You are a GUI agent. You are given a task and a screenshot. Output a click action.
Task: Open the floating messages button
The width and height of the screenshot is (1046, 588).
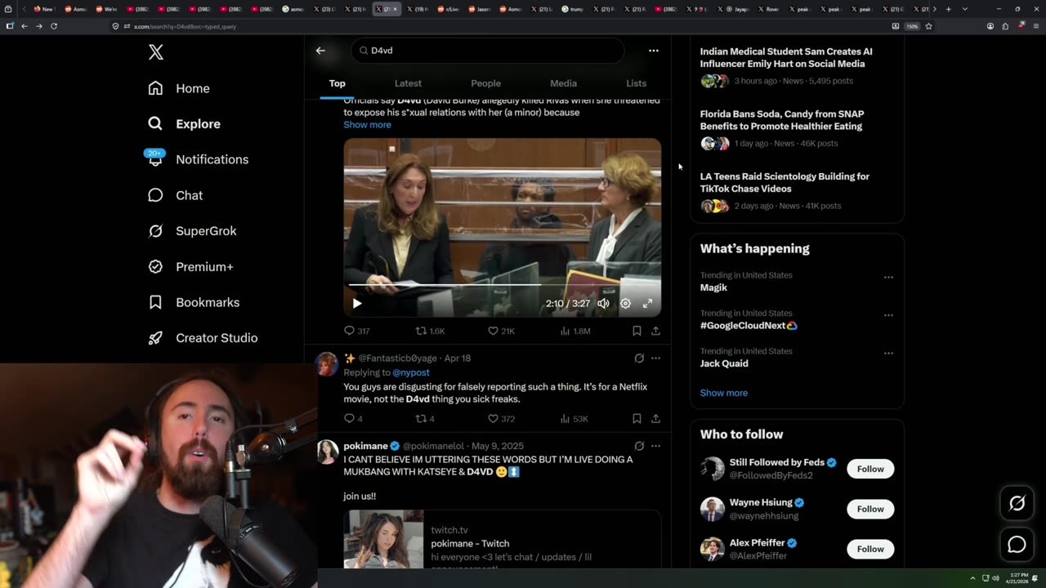coord(1017,544)
